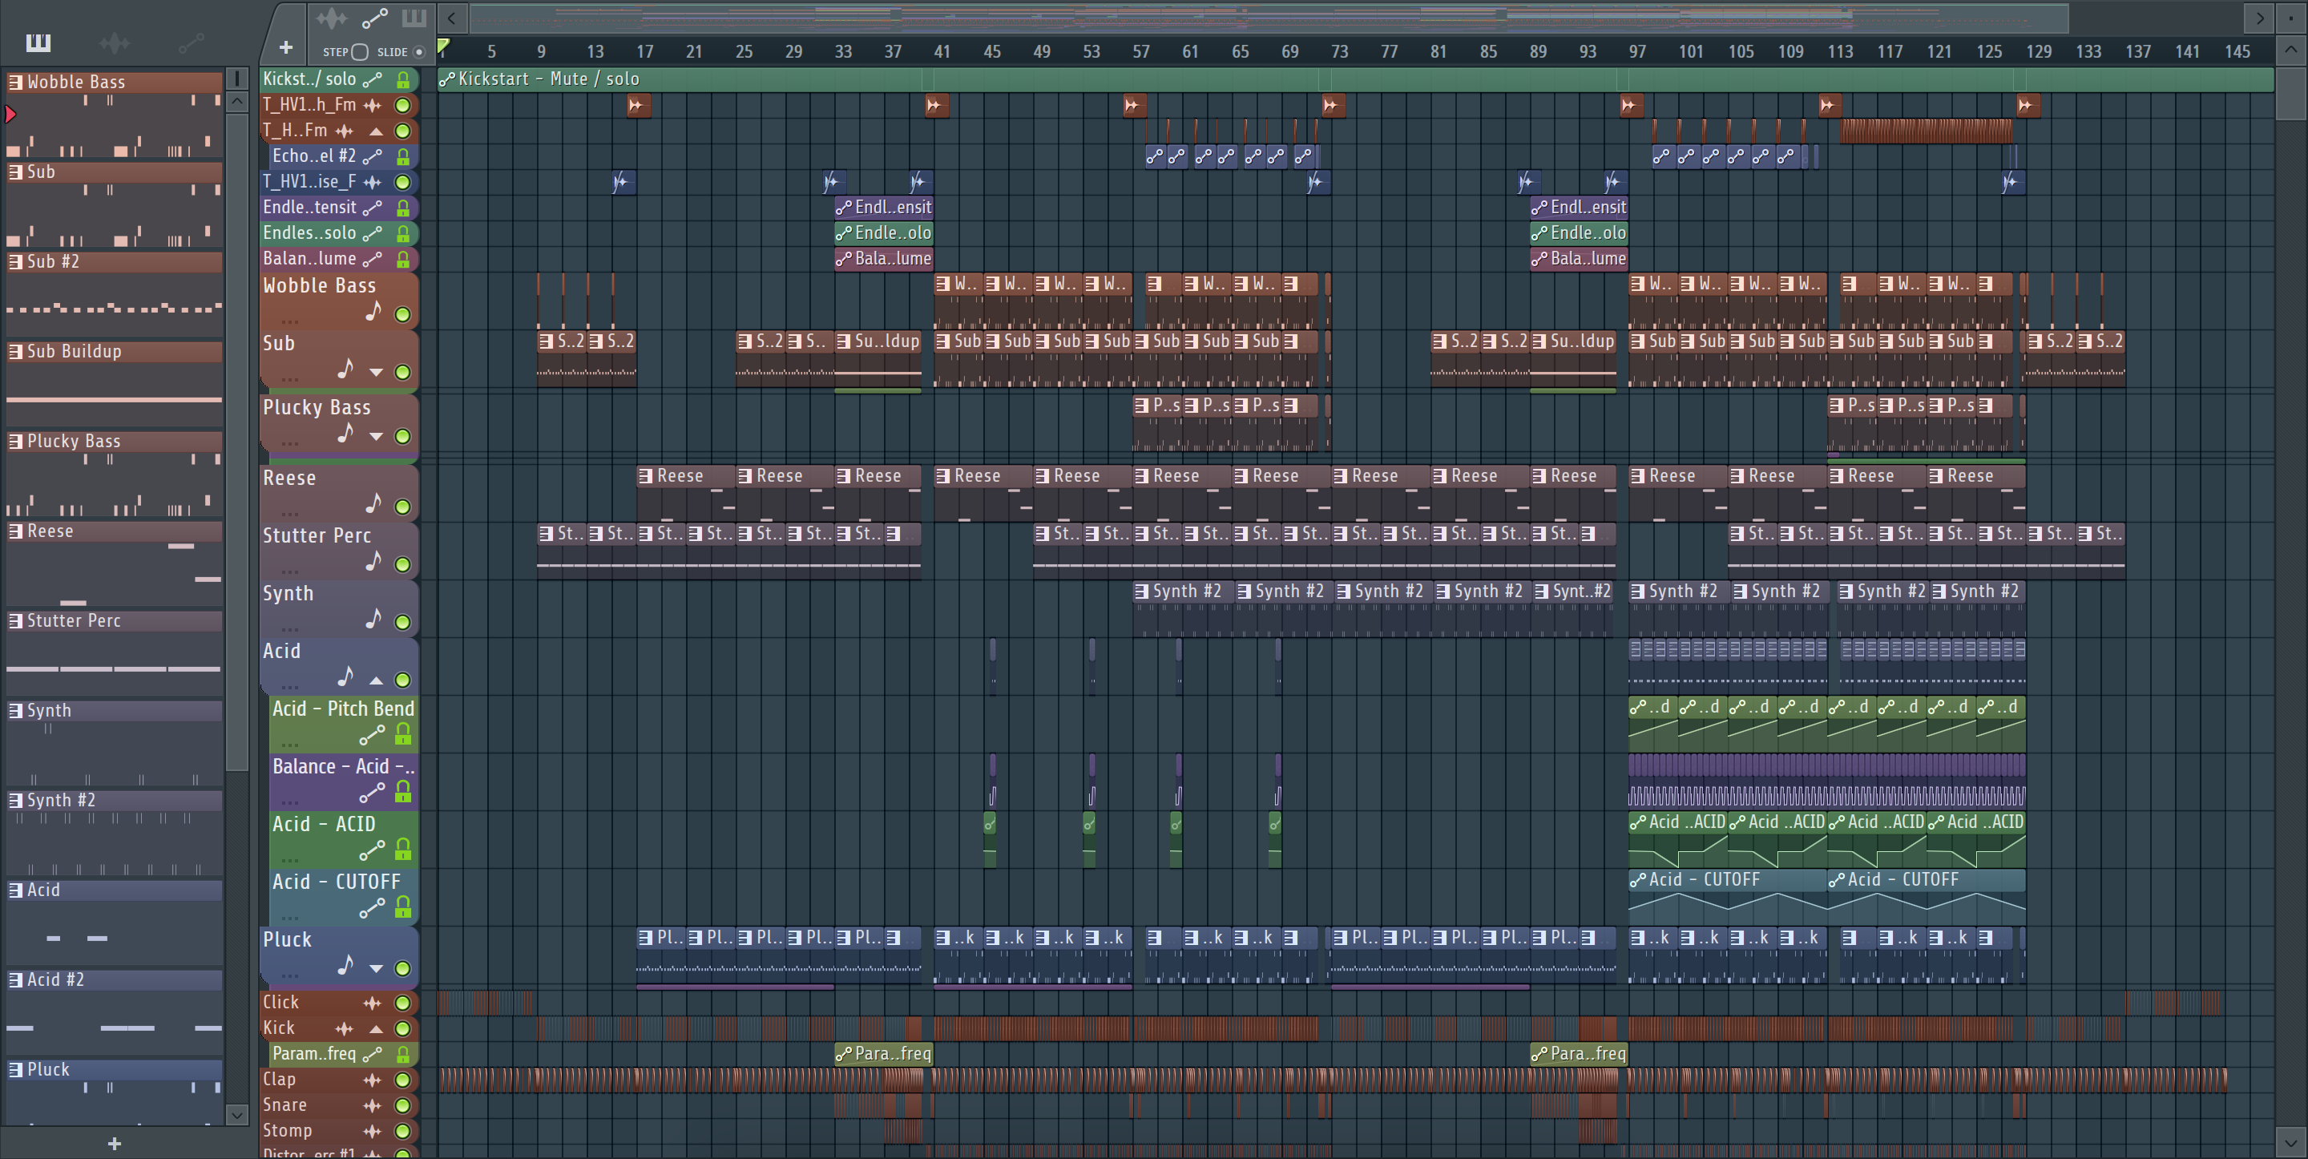Image resolution: width=2308 pixels, height=1159 pixels.
Task: Click picker panel scroll up arrow
Action: [236, 101]
